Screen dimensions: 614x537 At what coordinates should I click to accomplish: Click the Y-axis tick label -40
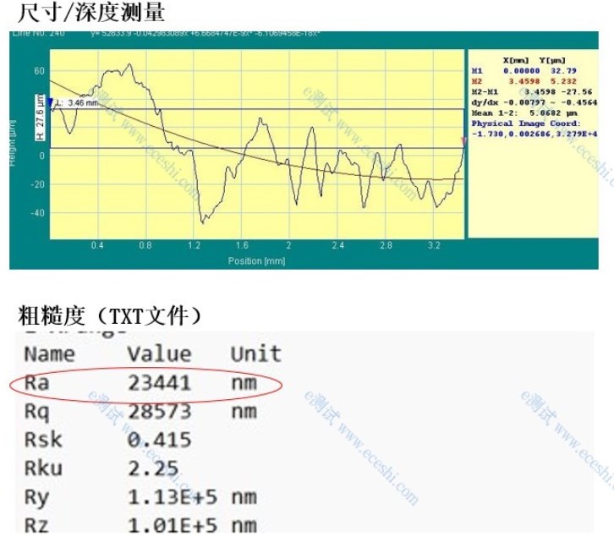(x=37, y=213)
